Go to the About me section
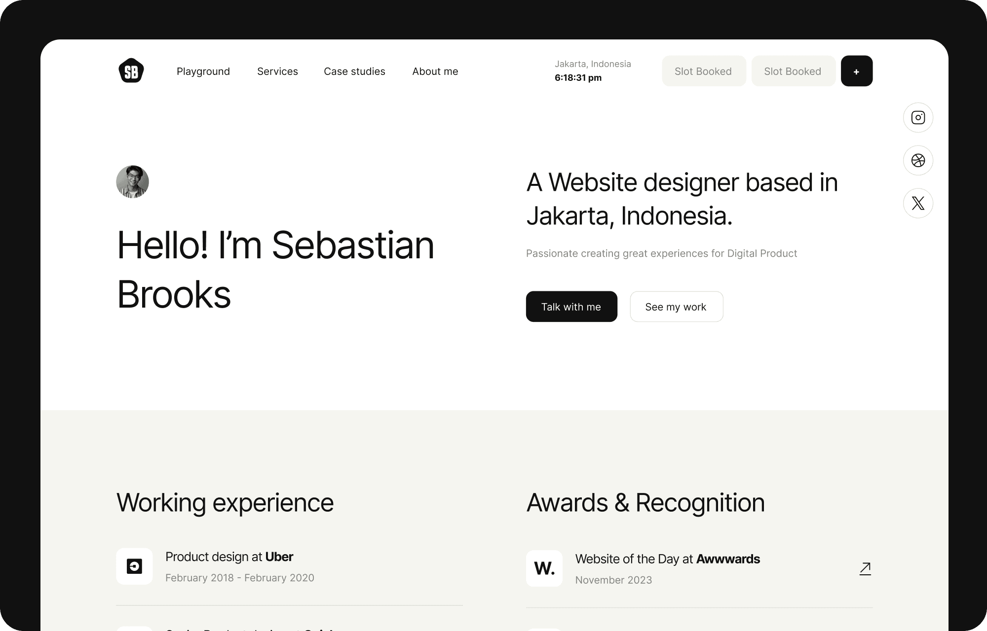 click(x=435, y=71)
